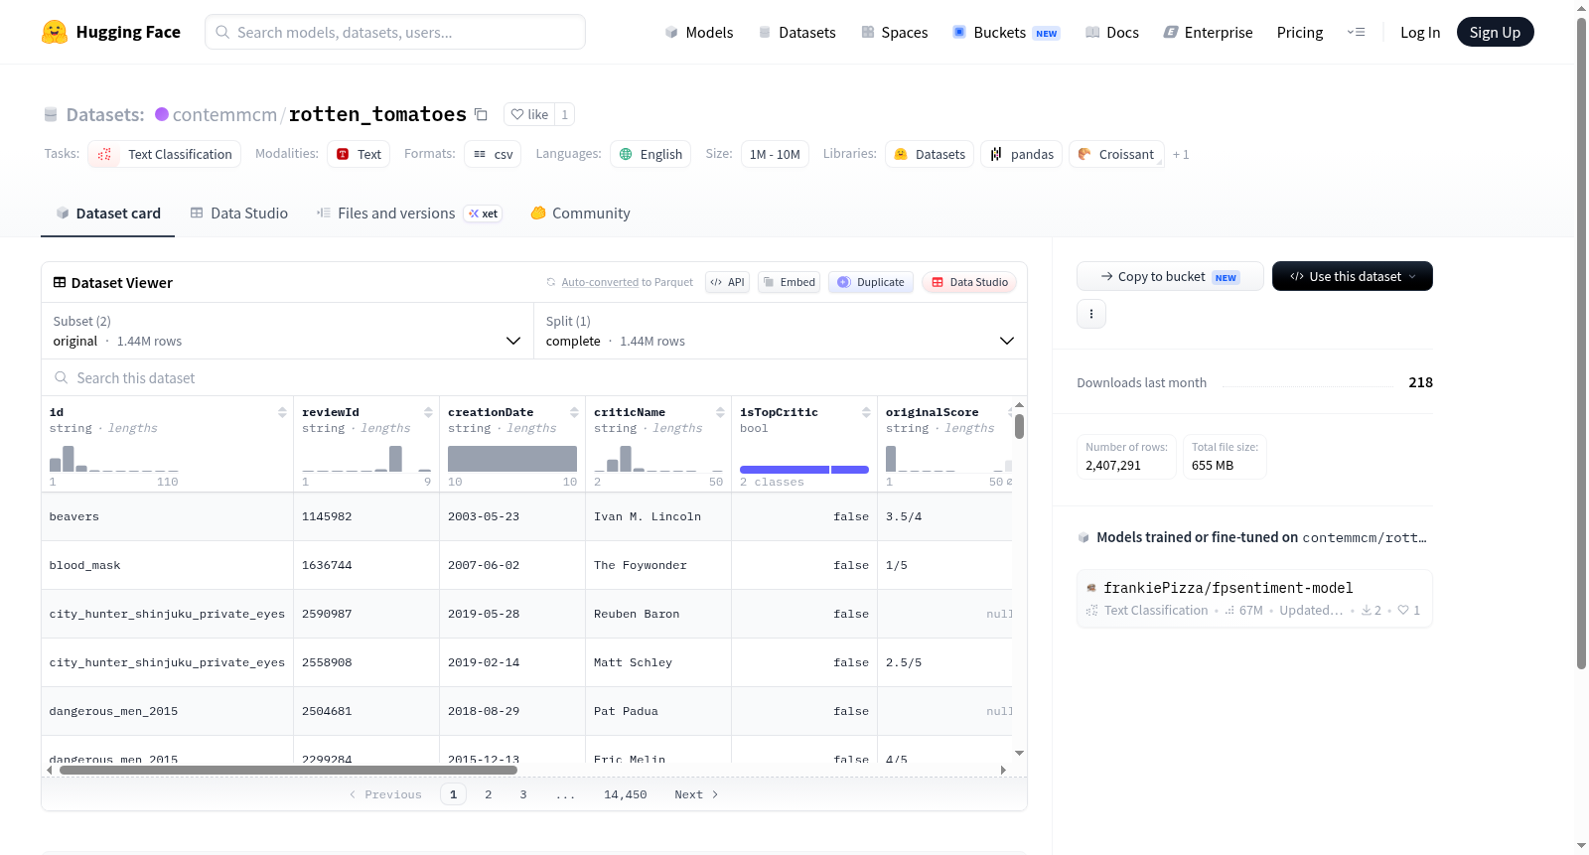
Task: Click the Duplicate button
Action: tap(871, 282)
